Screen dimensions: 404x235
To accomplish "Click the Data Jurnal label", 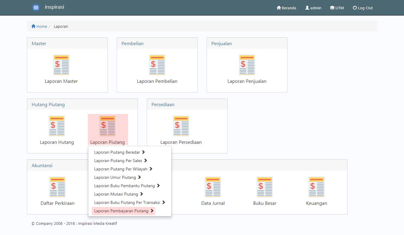I will 213,203.
